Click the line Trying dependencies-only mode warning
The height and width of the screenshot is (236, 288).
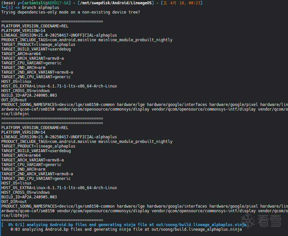pyautogui.click(x=71, y=12)
